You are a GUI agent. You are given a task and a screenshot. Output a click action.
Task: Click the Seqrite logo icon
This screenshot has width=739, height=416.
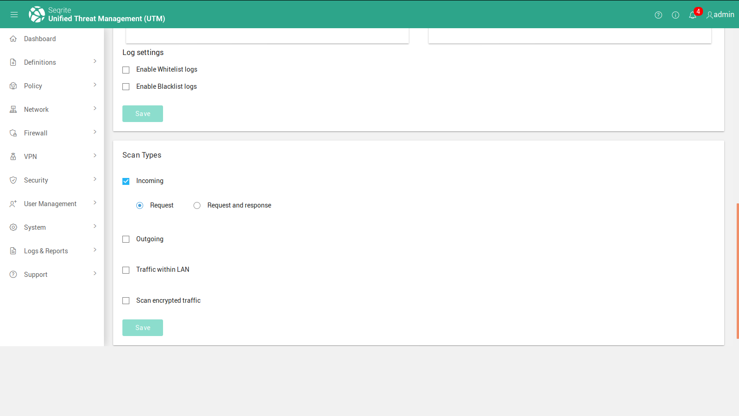tap(37, 14)
